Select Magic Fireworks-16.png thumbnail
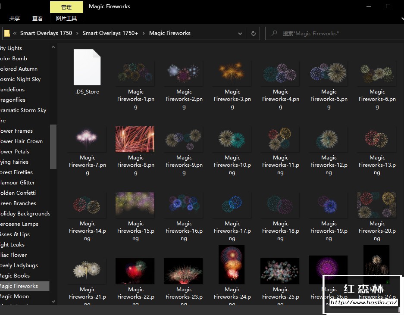 tap(183, 205)
